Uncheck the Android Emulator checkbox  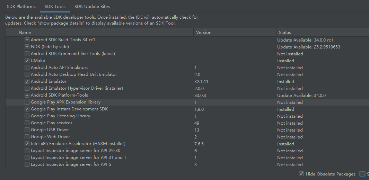(x=27, y=81)
